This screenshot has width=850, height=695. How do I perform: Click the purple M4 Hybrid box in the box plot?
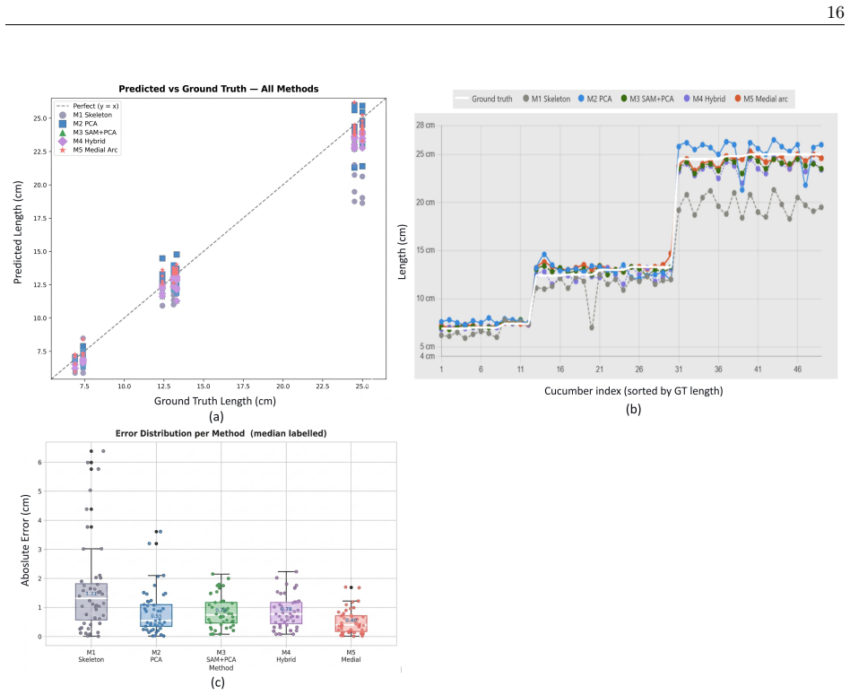[x=286, y=612]
